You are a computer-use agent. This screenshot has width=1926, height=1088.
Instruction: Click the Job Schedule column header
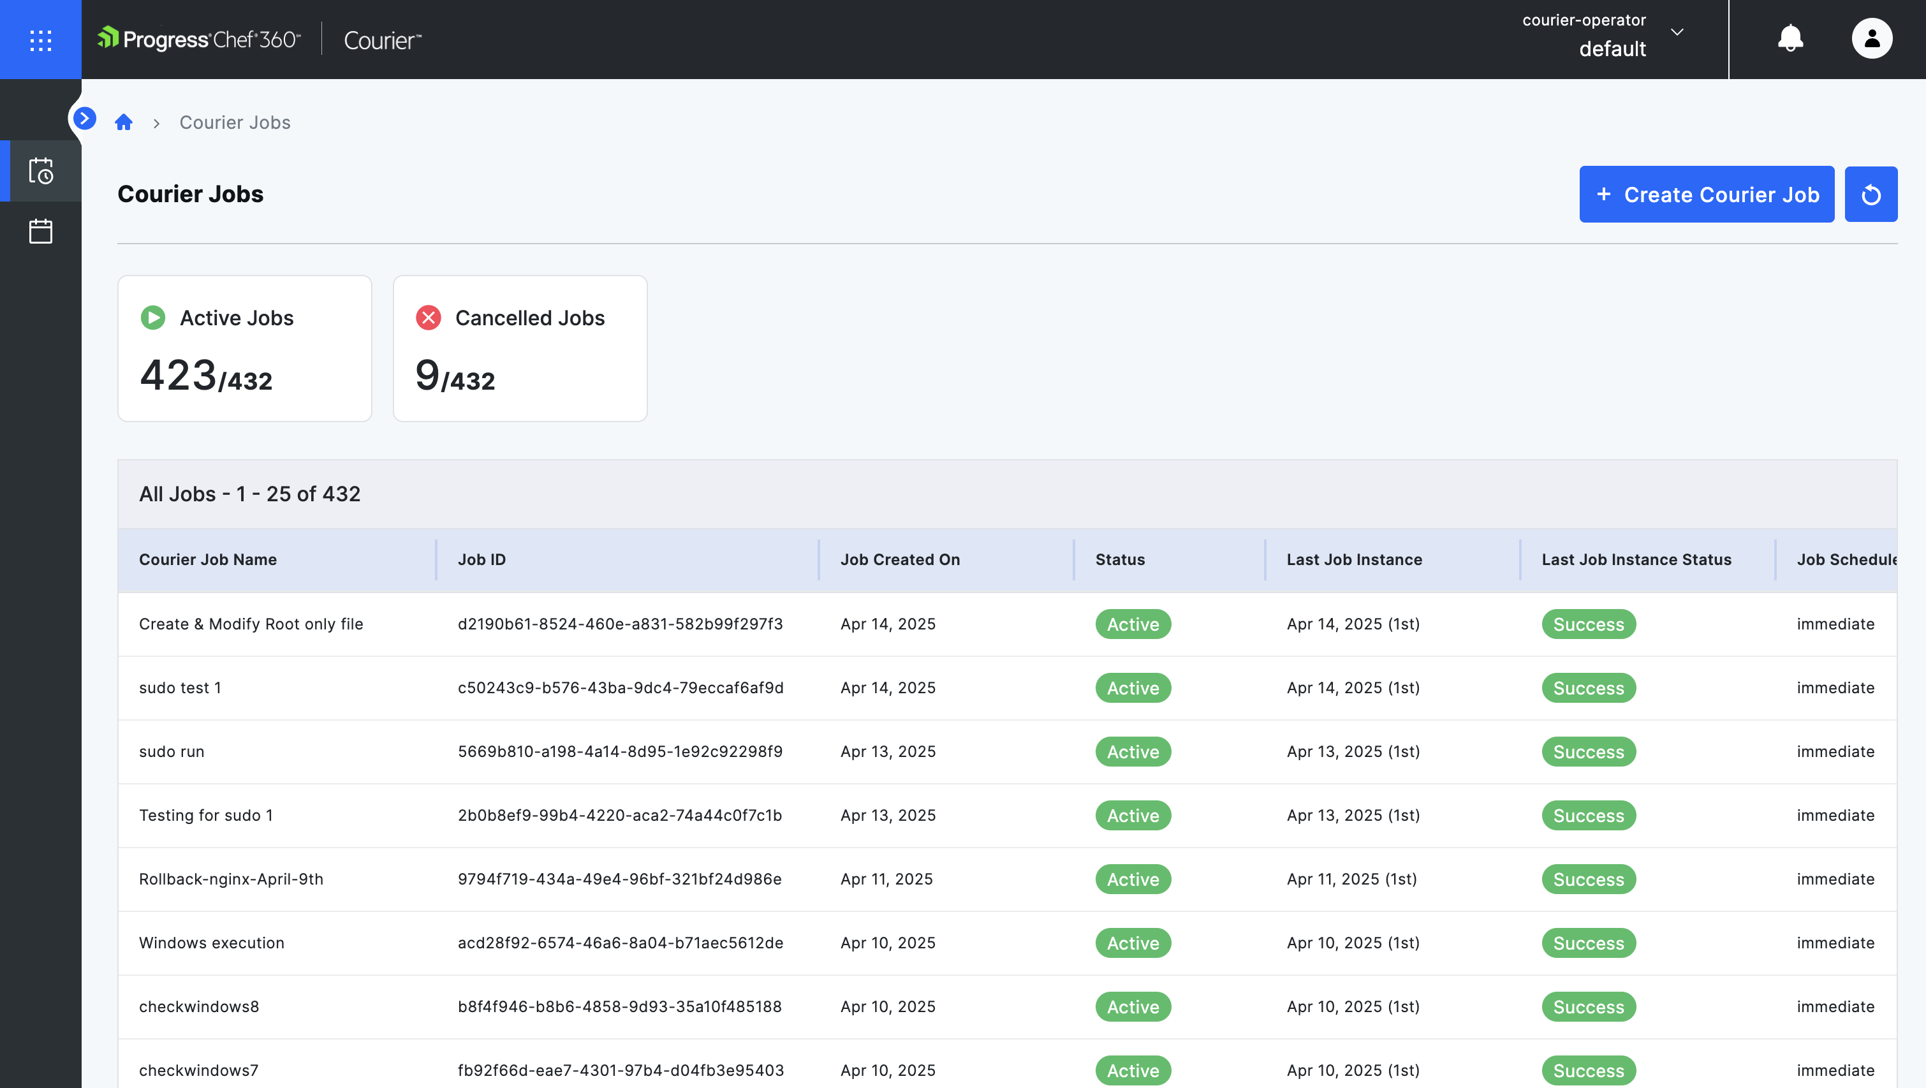click(1847, 559)
